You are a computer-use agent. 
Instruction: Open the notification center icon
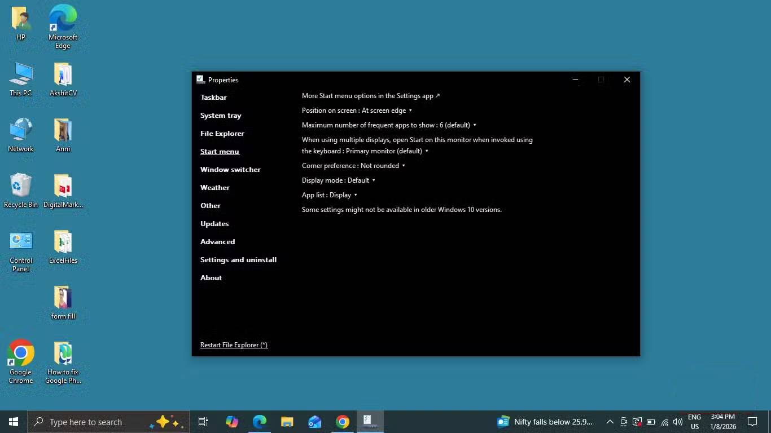tap(752, 422)
